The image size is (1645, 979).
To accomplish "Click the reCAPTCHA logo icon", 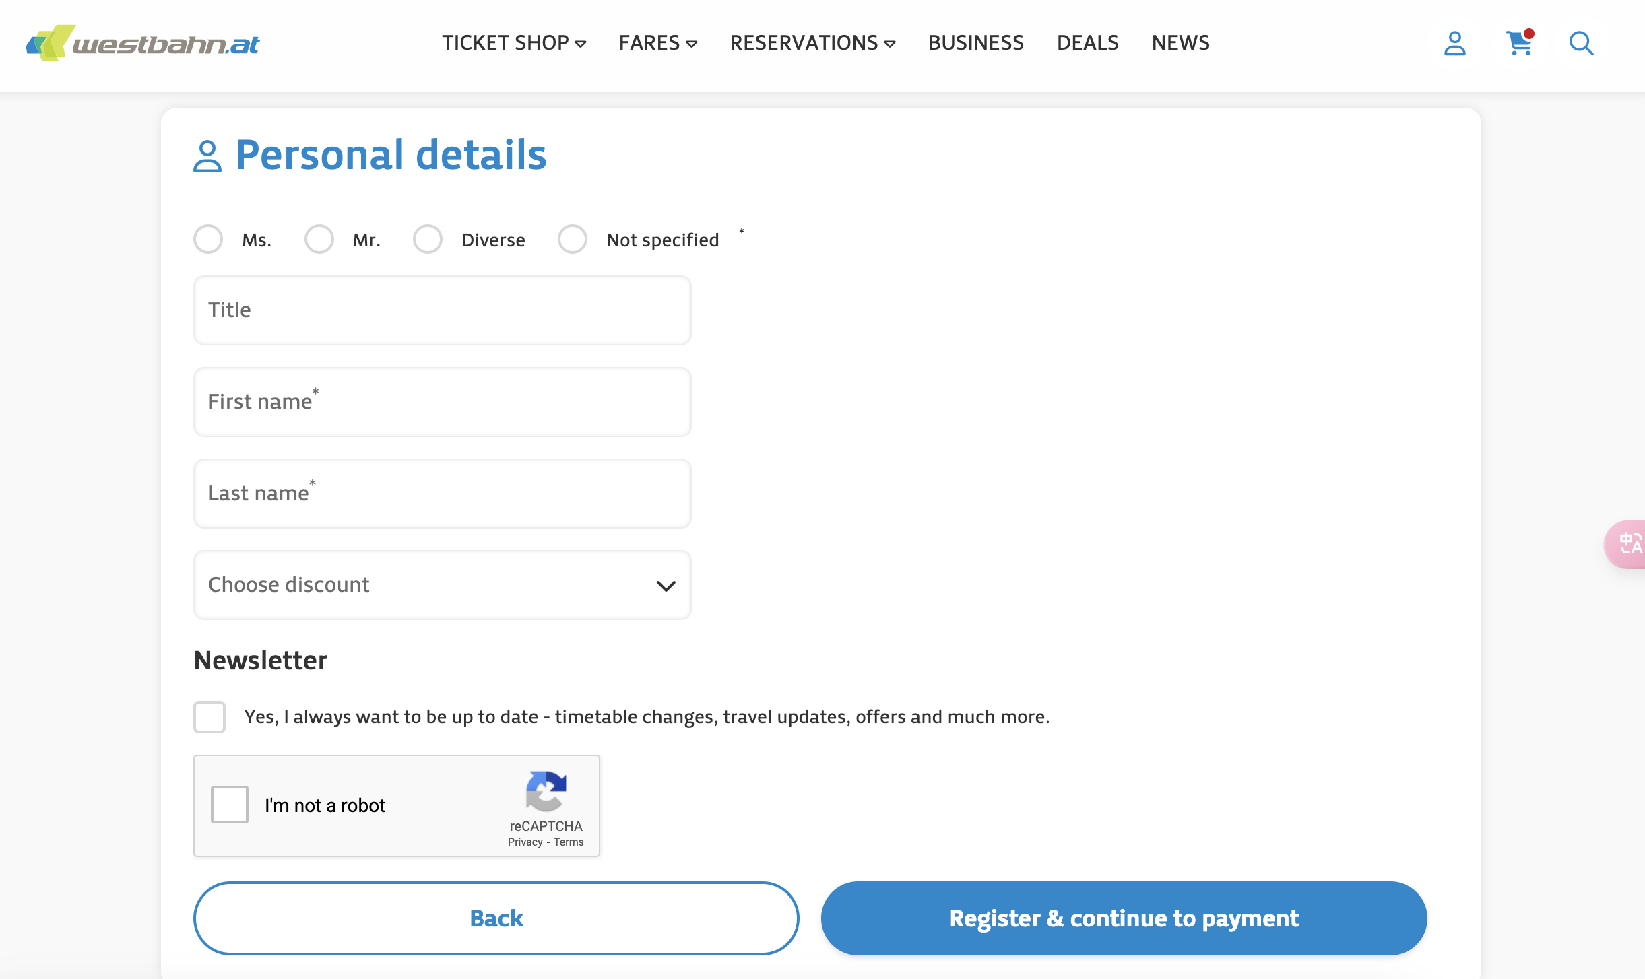I will [546, 791].
